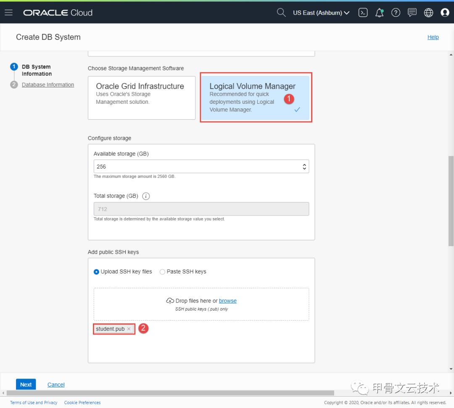Expand the US East (Ashburn) region dropdown
Screen dimensions: 454x408
coord(321,13)
